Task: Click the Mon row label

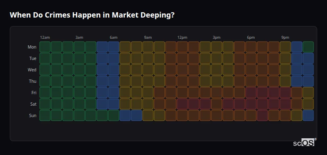Action: (32, 47)
